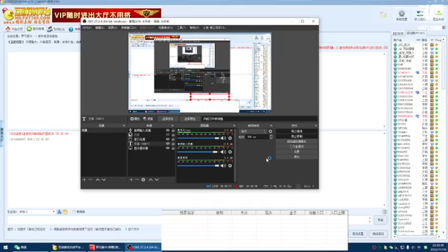Adjust the transition duration stepper arrows
This screenshot has width=448, height=252.
271,137
